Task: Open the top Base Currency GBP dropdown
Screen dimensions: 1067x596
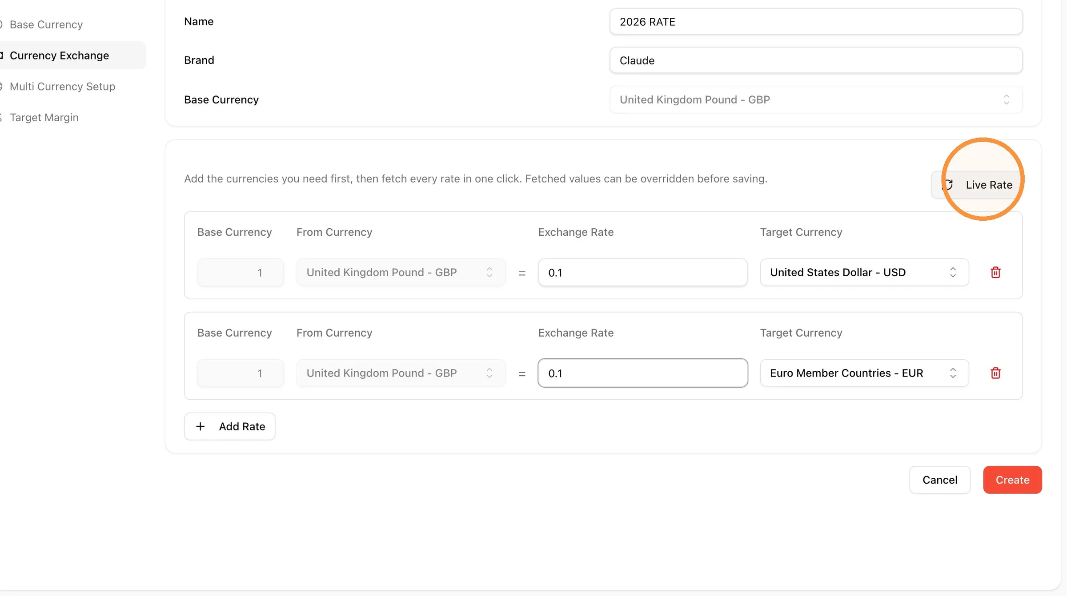Action: pyautogui.click(x=816, y=99)
